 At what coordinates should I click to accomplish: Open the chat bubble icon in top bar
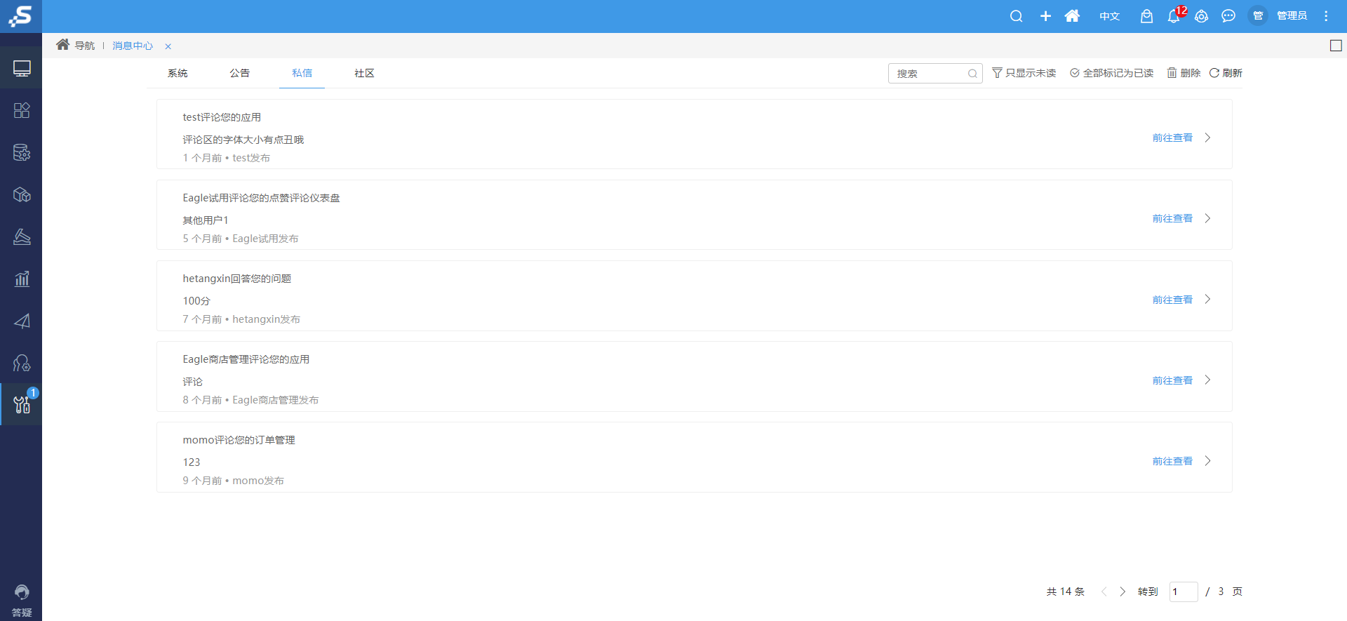coord(1228,16)
